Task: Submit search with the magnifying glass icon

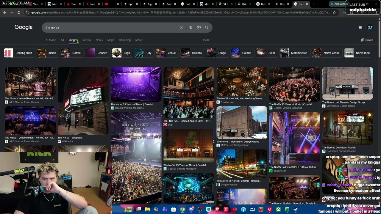Action: click(x=207, y=27)
